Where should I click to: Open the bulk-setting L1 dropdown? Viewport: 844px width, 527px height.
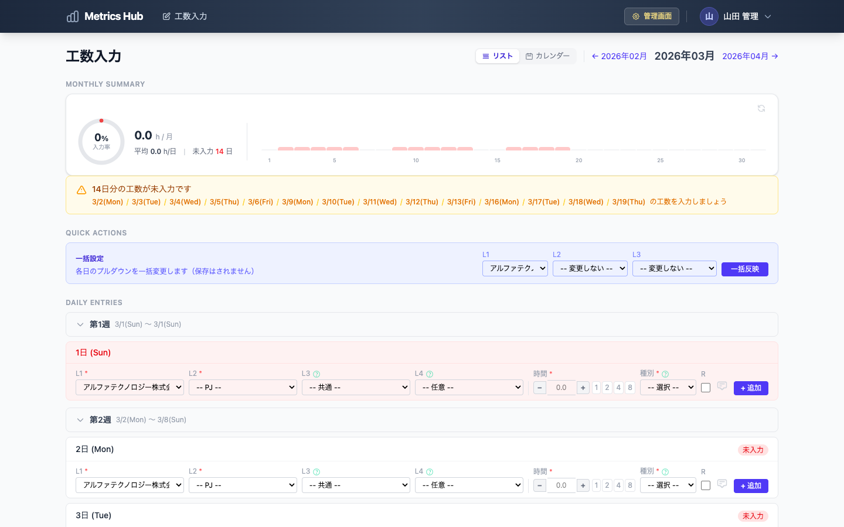(x=515, y=268)
